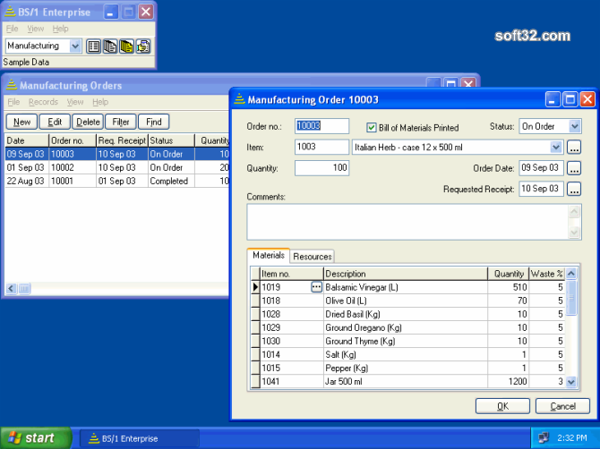Click the Waste % column header
This screenshot has width=600, height=449.
click(546, 274)
